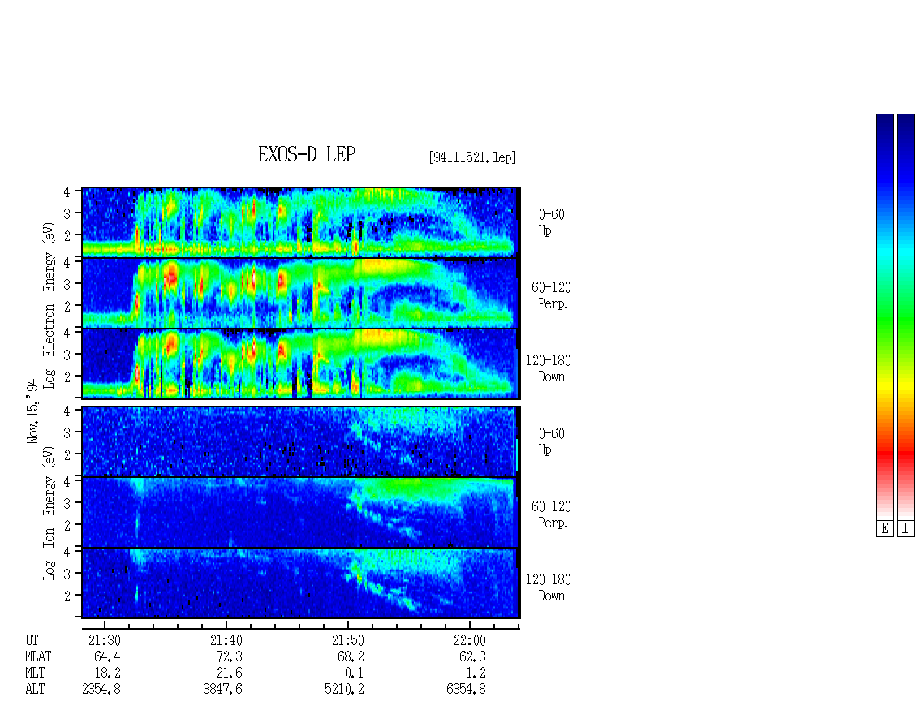The image size is (917, 710).
Task: Click the MLAT value -72.3
Action: coord(226,656)
